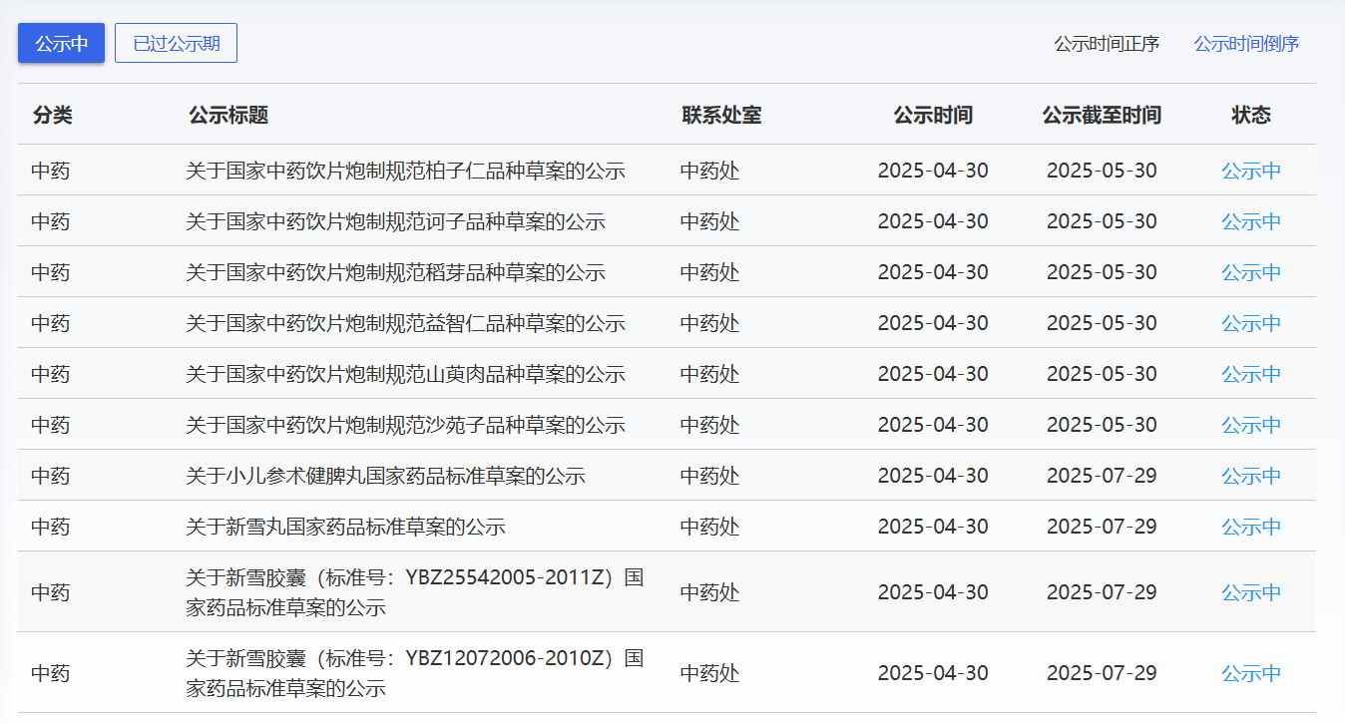1345x724 pixels.
Task: Click 公示中 status in the 新雪丸 row
Action: tap(1251, 527)
